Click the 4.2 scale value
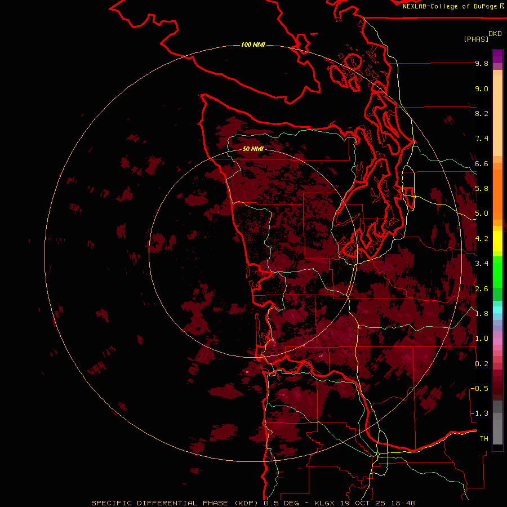 tap(482, 239)
